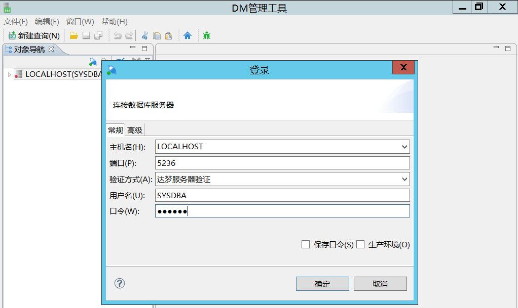The height and width of the screenshot is (308, 518).
Task: Click the scissors cut icon
Action: tap(144, 35)
